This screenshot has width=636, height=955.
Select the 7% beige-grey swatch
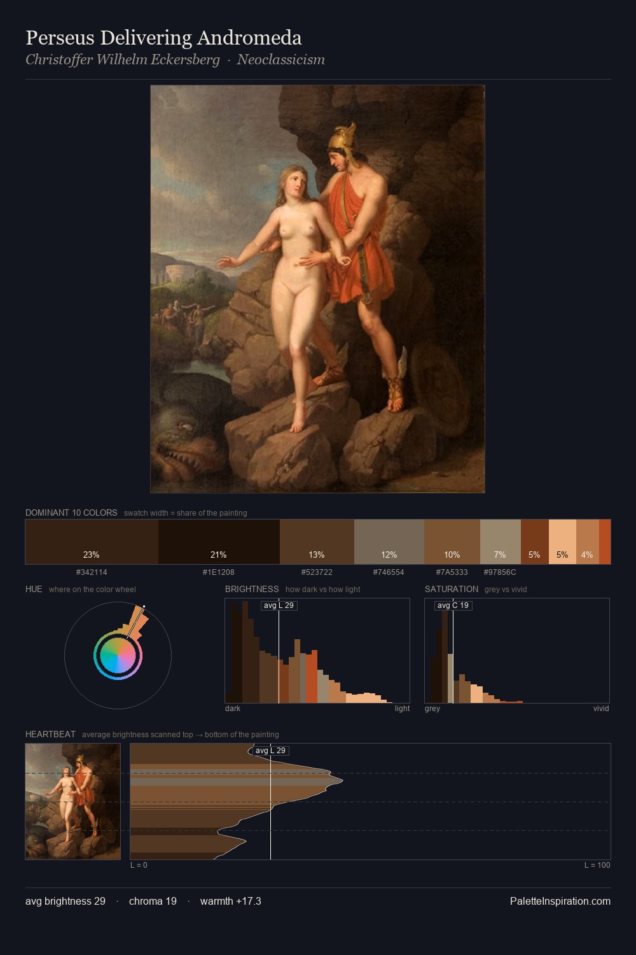coord(501,542)
